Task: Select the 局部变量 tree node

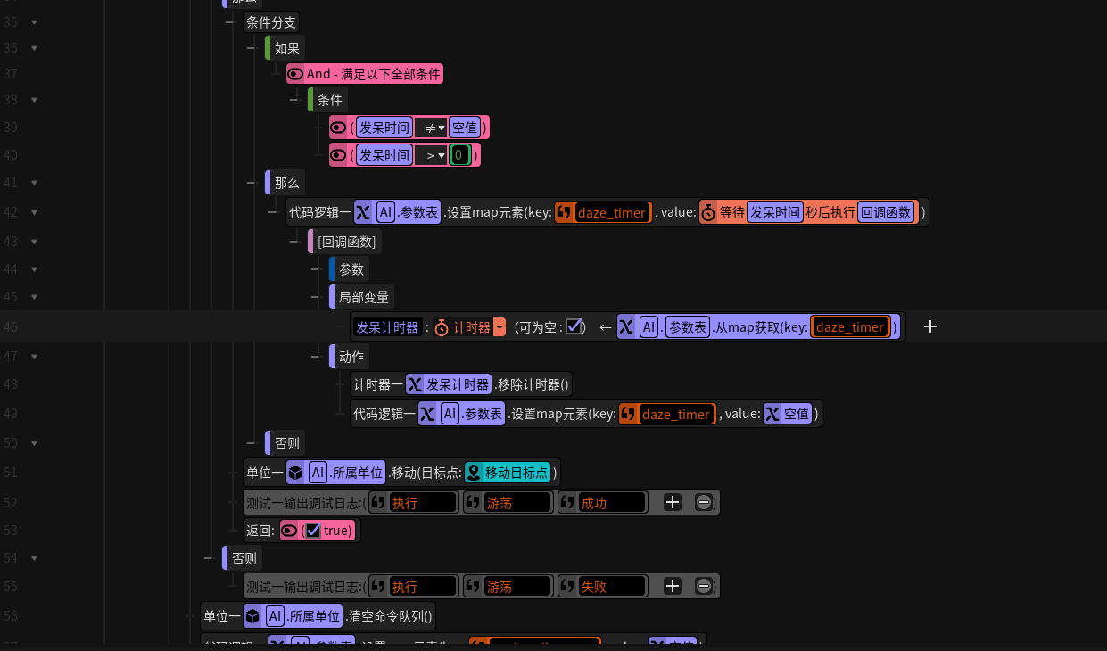Action: pos(364,298)
